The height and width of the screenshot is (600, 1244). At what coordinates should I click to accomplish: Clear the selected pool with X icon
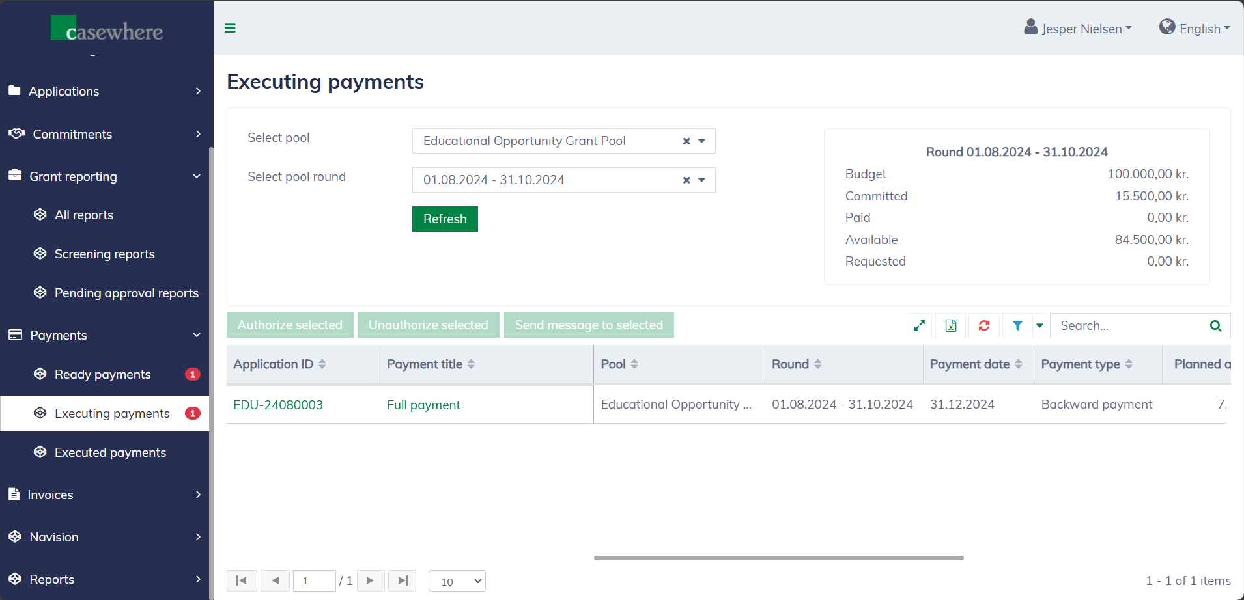point(686,141)
